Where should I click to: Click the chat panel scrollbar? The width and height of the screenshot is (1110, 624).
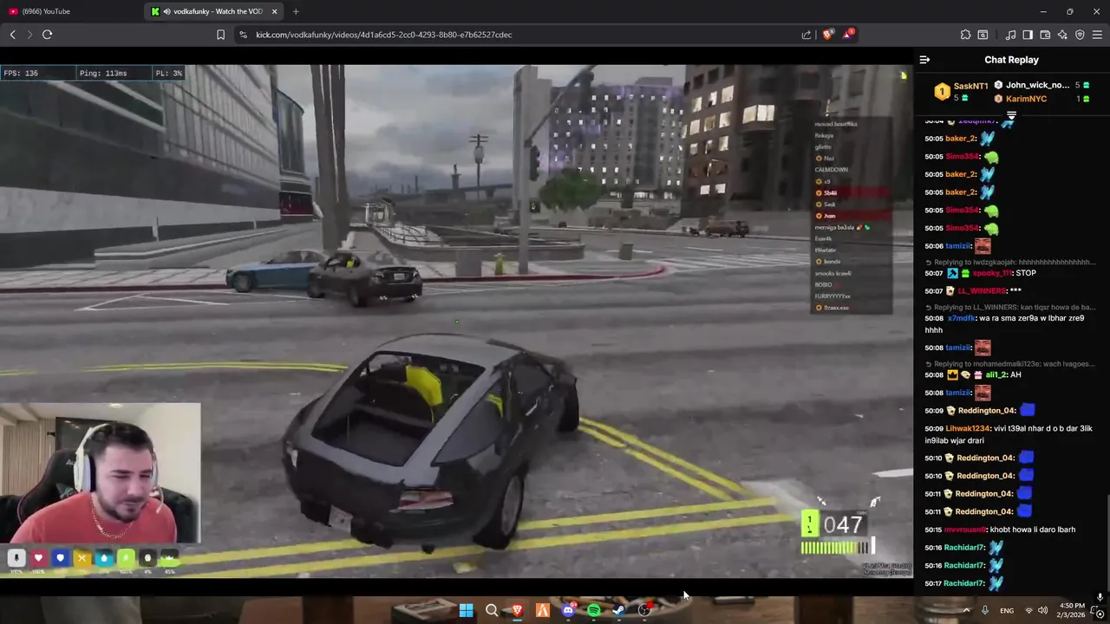[1107, 542]
